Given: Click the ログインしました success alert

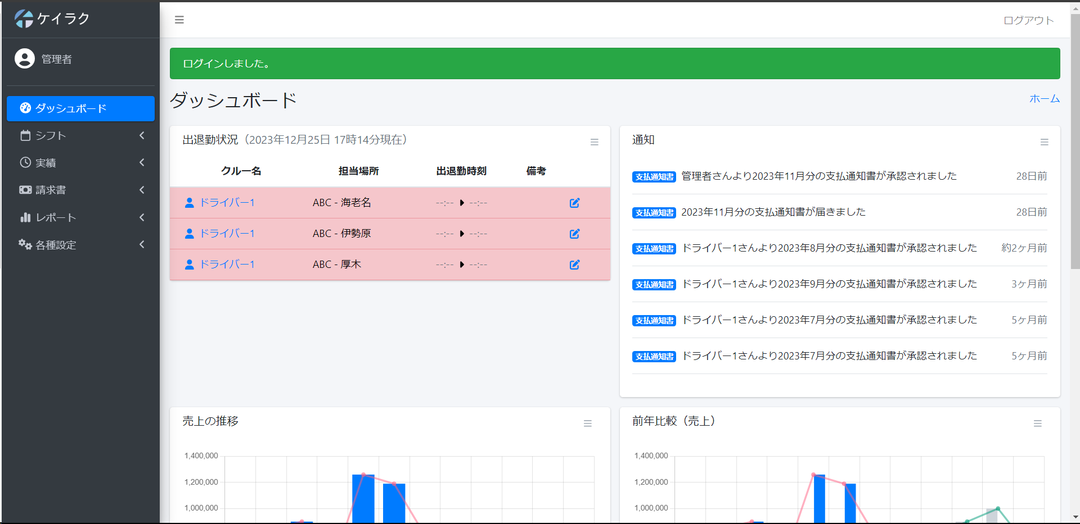Looking at the screenshot, I should (615, 63).
